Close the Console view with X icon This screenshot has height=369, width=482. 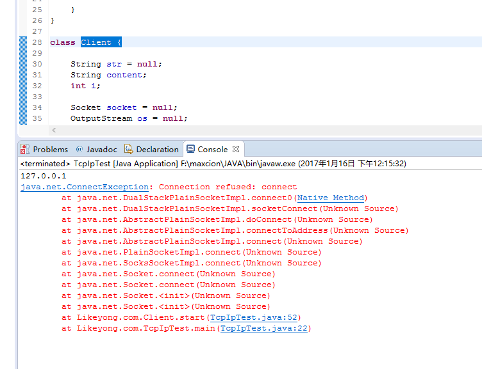[x=236, y=149]
